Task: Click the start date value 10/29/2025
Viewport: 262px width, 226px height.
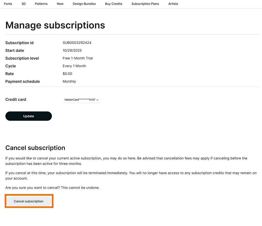Action: coord(72,51)
